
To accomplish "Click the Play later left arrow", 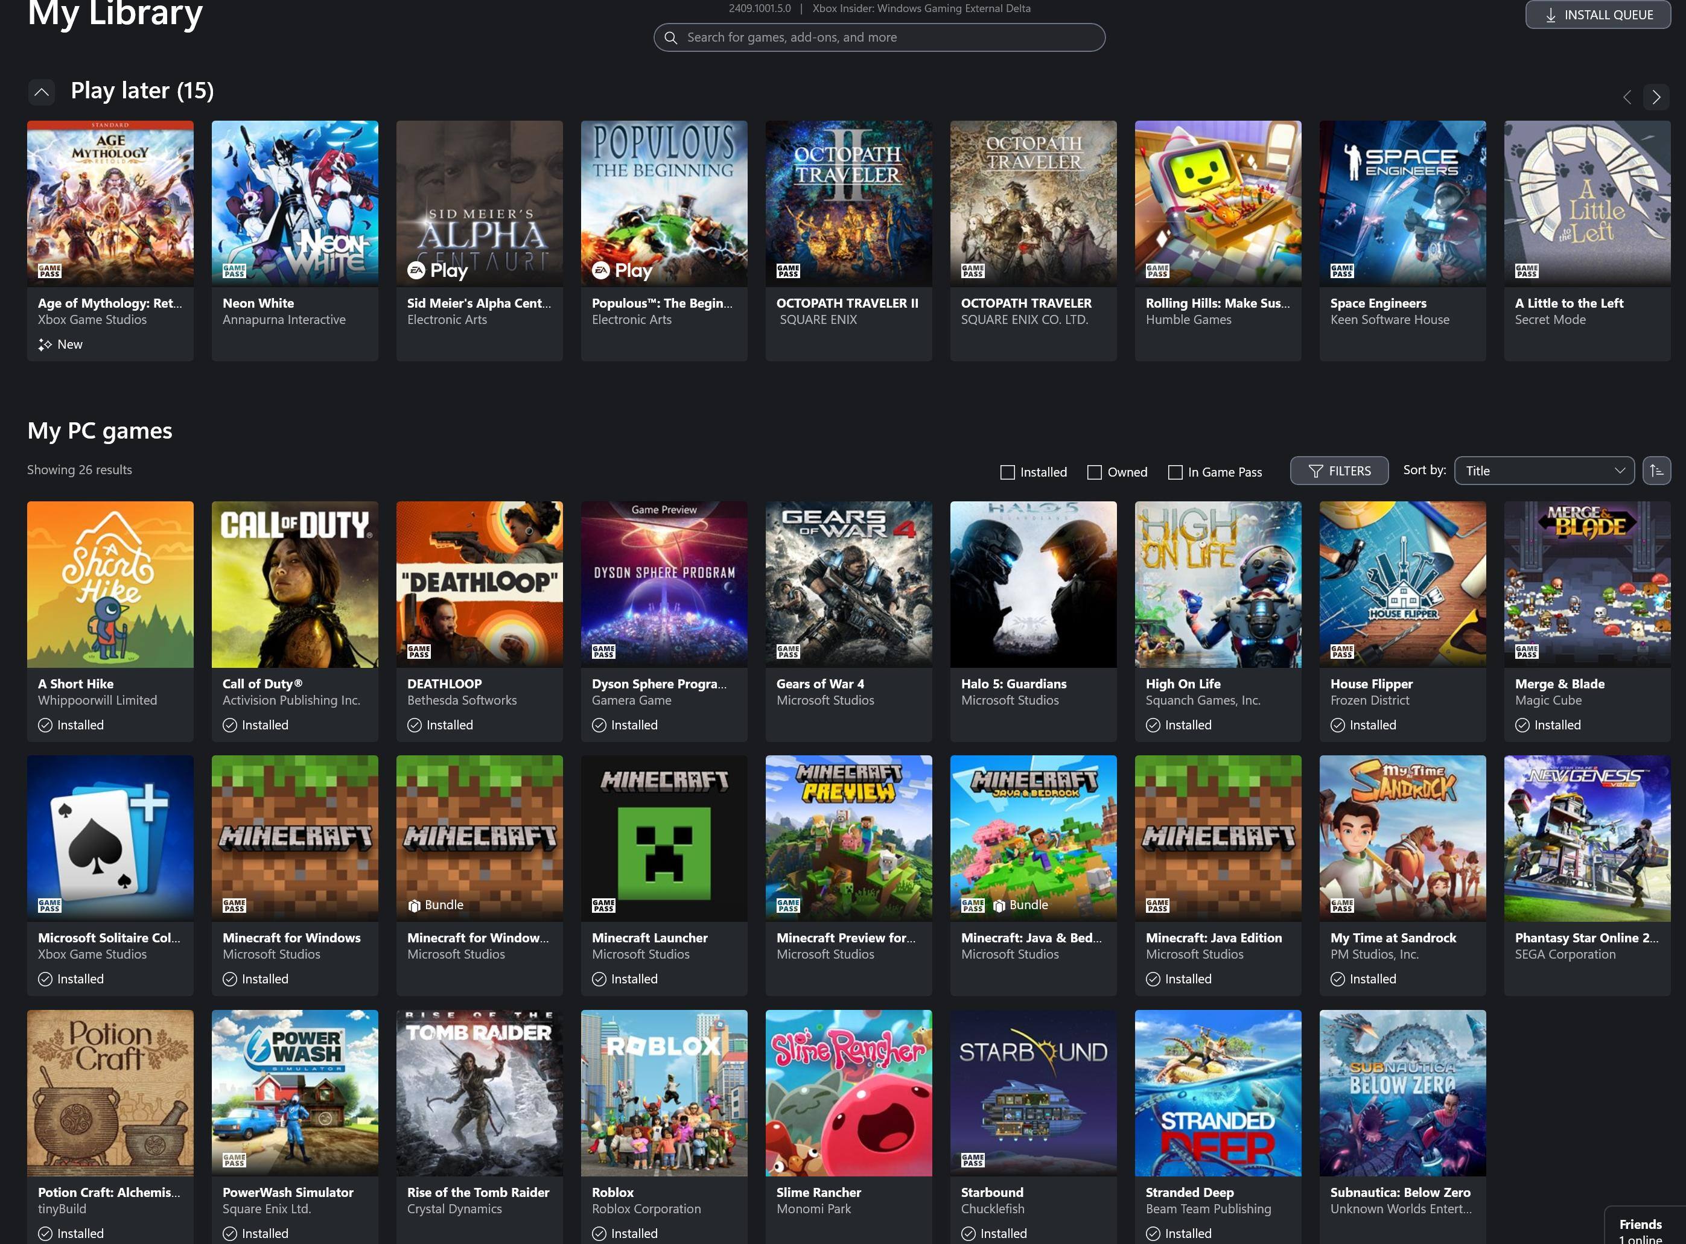I will click(1626, 97).
